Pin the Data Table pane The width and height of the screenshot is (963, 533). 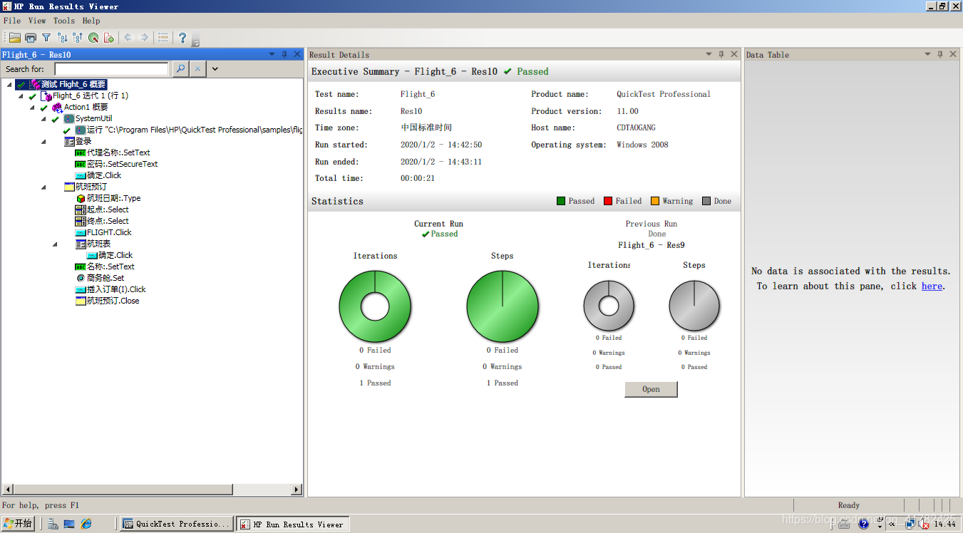pyautogui.click(x=940, y=54)
